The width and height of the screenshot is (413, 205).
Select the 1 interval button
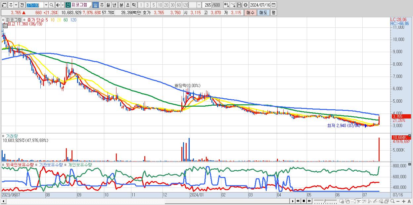click(x=141, y=5)
